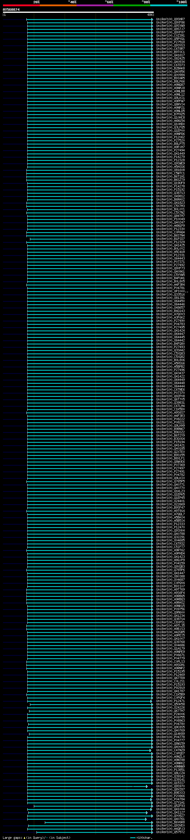Image resolution: width=190 pixels, height=840 pixels.
Task: Open hit UniRef100_P27518
Action: (170, 42)
